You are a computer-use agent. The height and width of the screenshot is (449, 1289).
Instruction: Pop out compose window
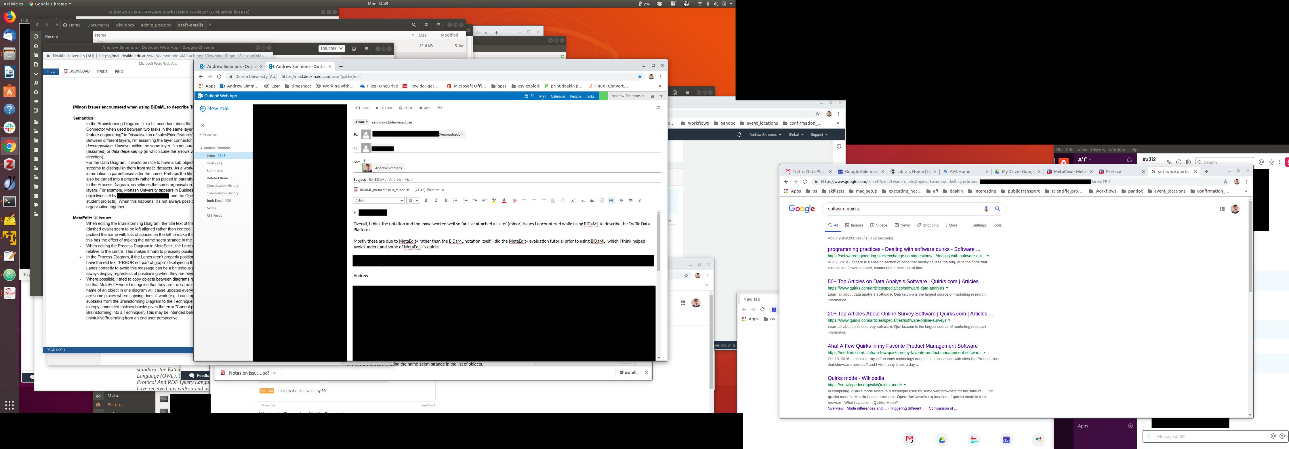pos(658,108)
